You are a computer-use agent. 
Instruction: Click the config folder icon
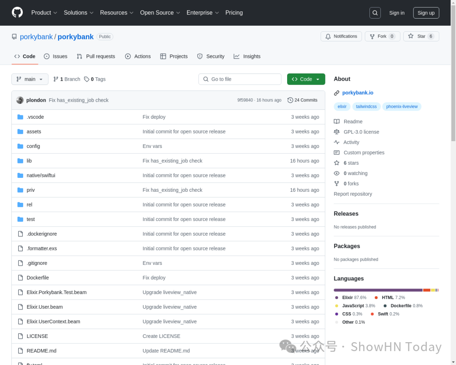click(20, 146)
